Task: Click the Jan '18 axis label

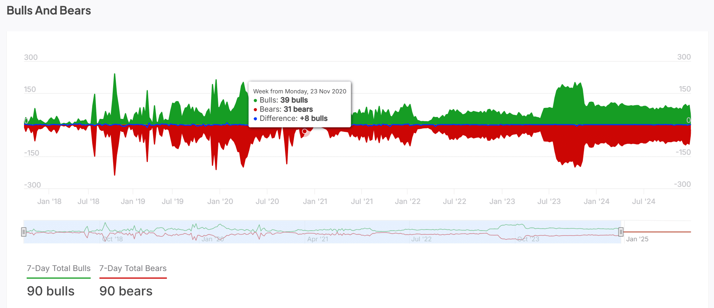Action: (49, 201)
